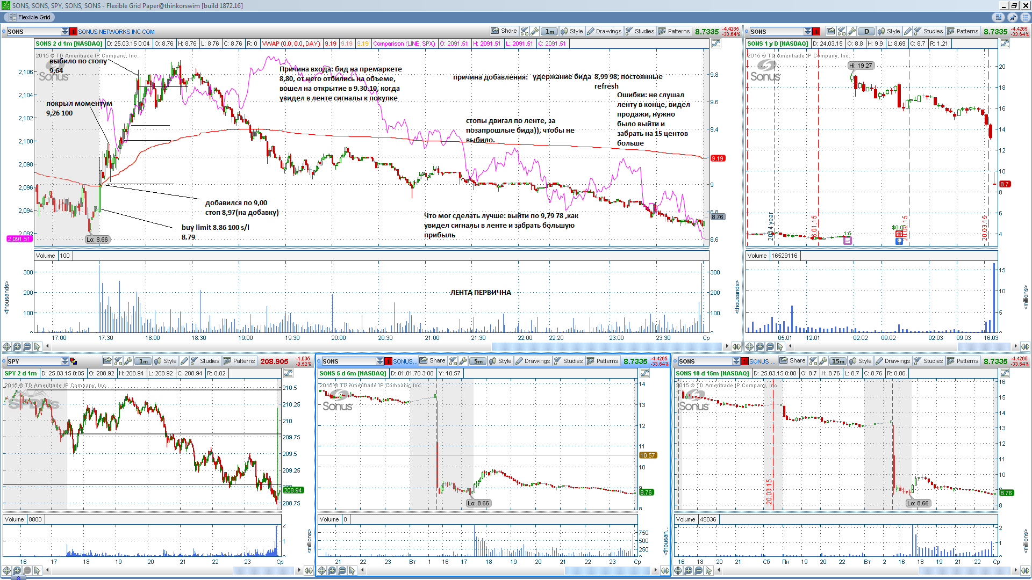Change 1m timeframe button in SPY chart
Viewport: 1032px width, 580px height.
[143, 361]
